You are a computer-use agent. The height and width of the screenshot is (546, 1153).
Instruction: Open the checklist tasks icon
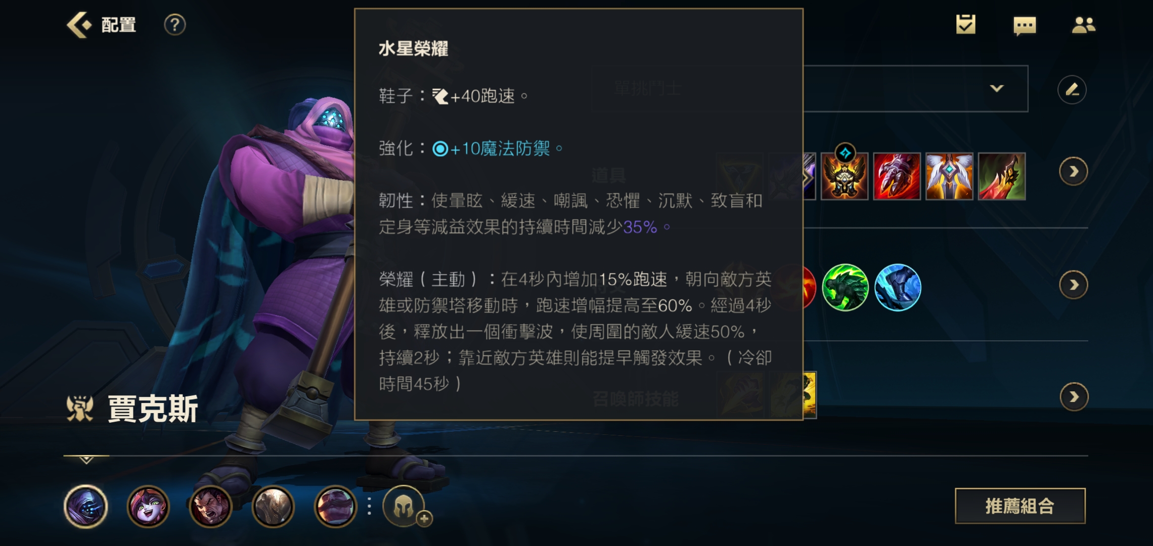pos(965,24)
